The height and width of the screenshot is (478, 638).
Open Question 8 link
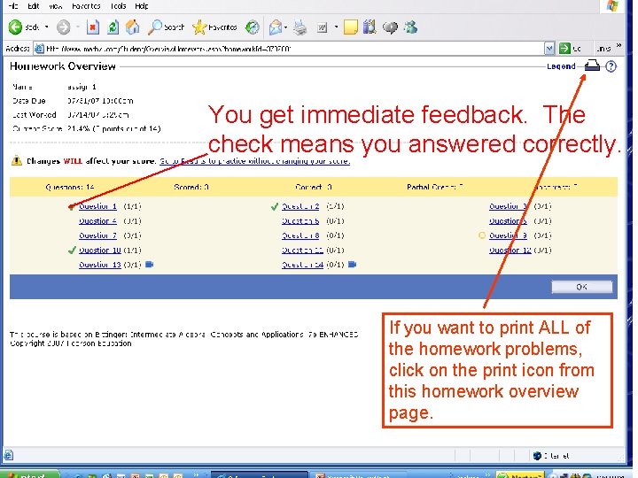(x=300, y=235)
